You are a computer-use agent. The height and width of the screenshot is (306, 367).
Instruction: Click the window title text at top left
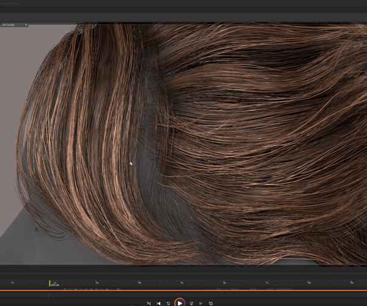12,2
